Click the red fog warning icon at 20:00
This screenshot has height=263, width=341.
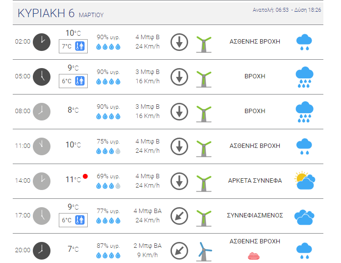(254, 256)
